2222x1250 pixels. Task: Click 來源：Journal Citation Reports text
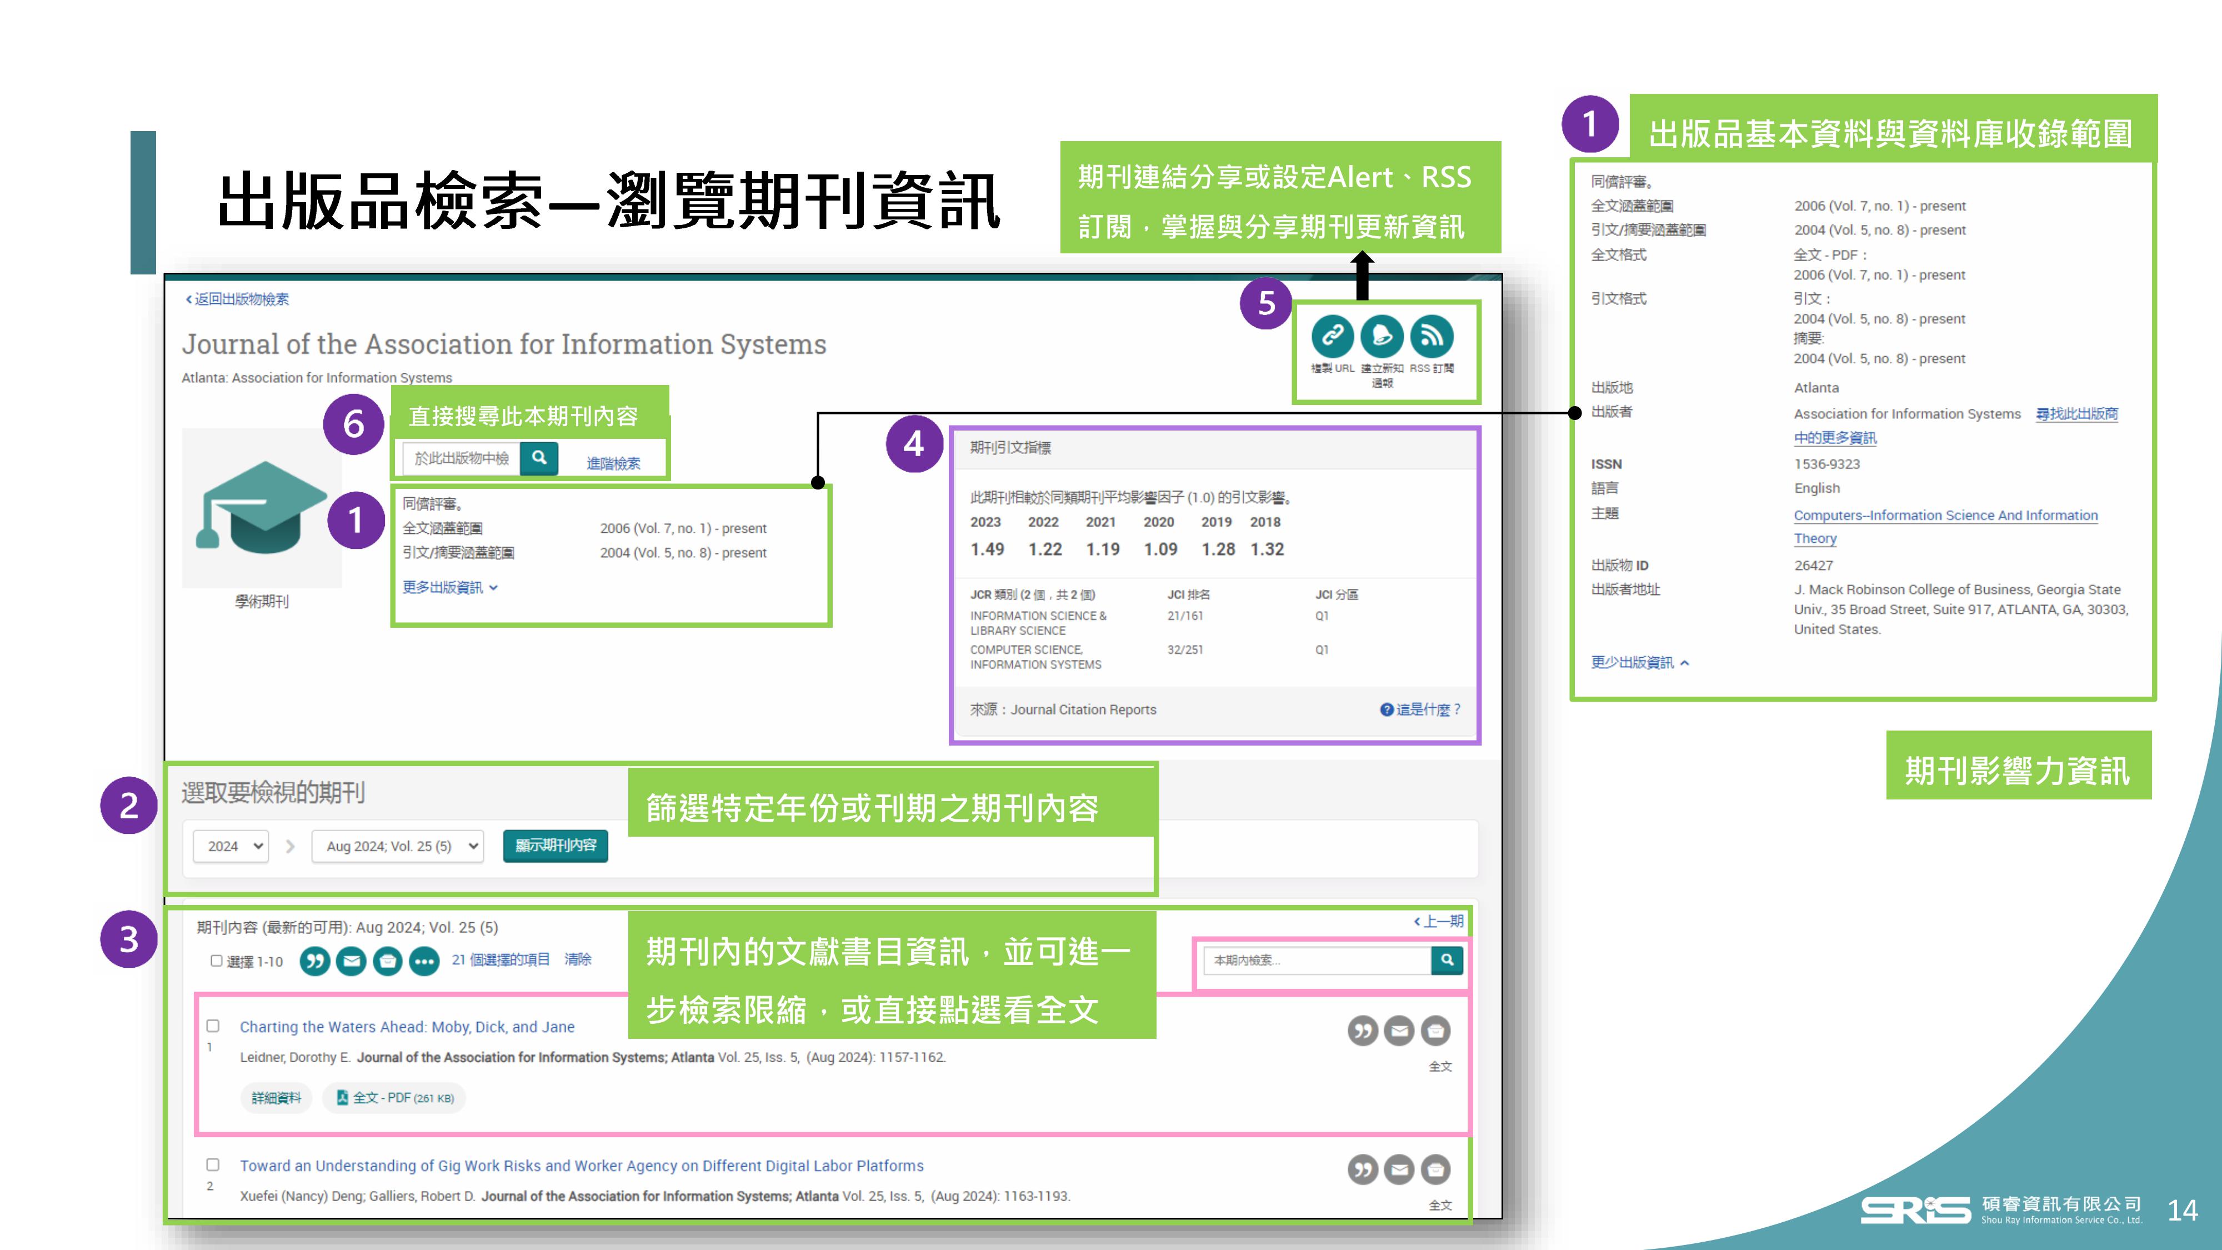pyautogui.click(x=1063, y=709)
